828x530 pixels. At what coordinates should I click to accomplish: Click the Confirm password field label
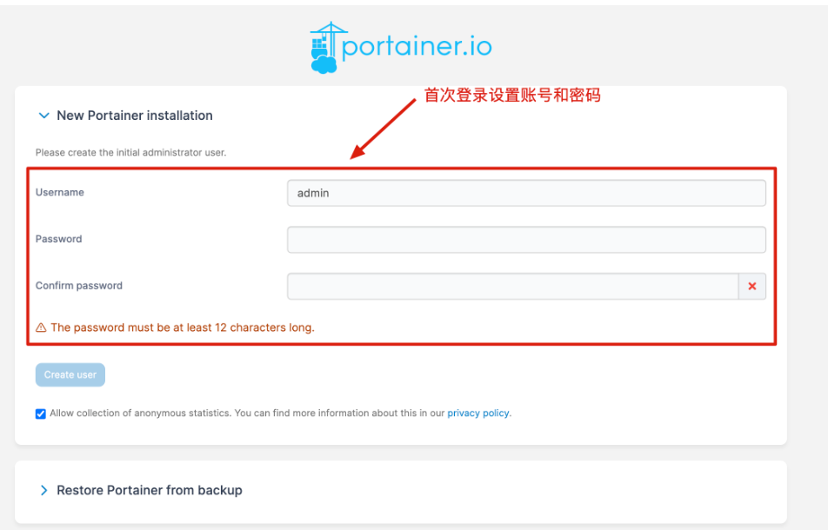79,286
